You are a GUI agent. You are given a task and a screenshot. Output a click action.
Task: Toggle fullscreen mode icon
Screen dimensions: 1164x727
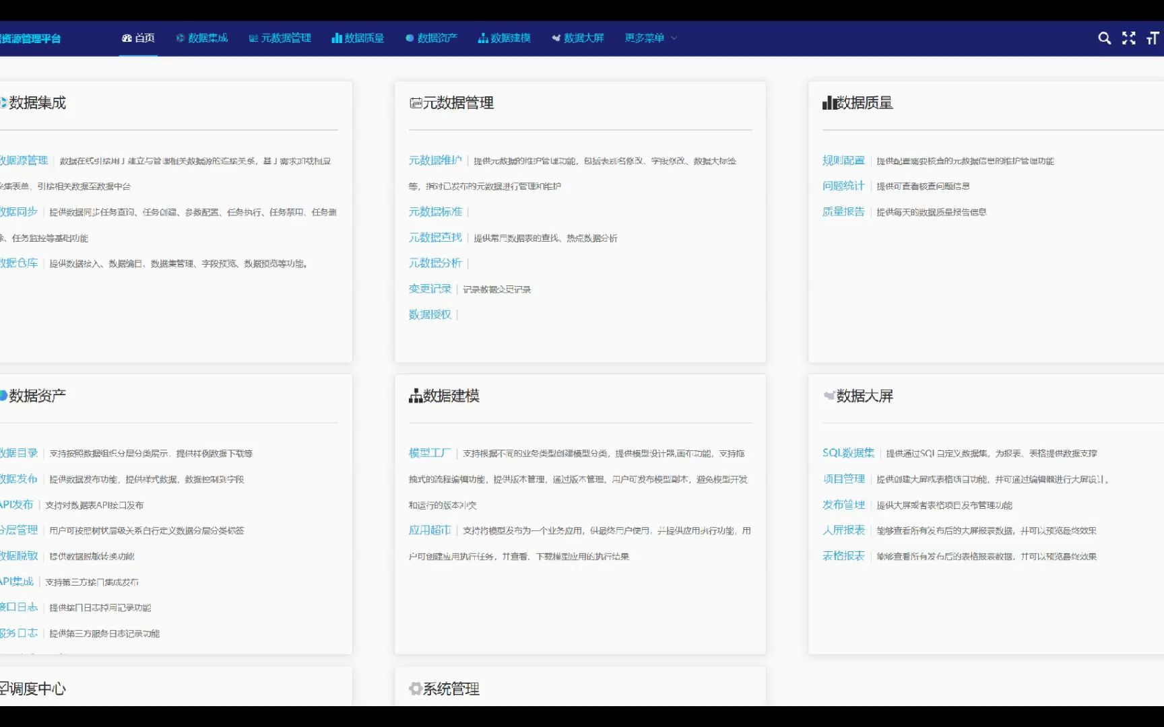point(1129,38)
